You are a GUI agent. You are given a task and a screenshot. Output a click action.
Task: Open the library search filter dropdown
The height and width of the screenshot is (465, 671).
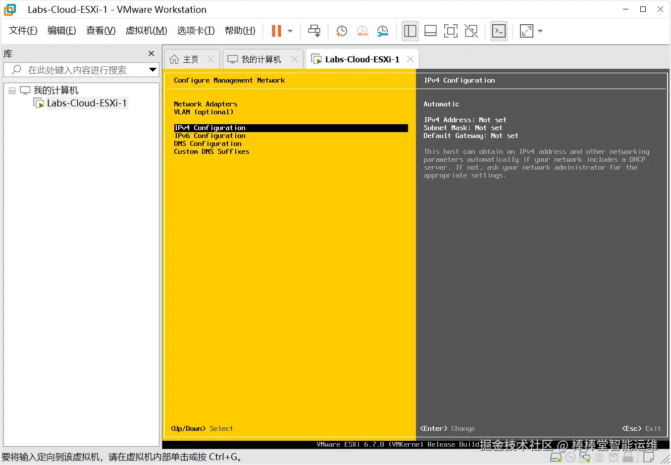coord(153,70)
